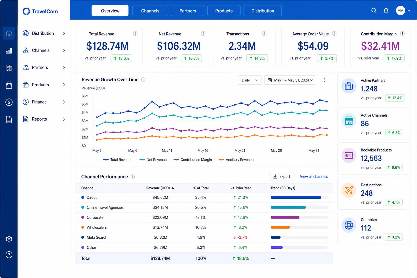This screenshot has width=417, height=278.
Task: Expand the Finance sidebar item
Action: (x=44, y=102)
